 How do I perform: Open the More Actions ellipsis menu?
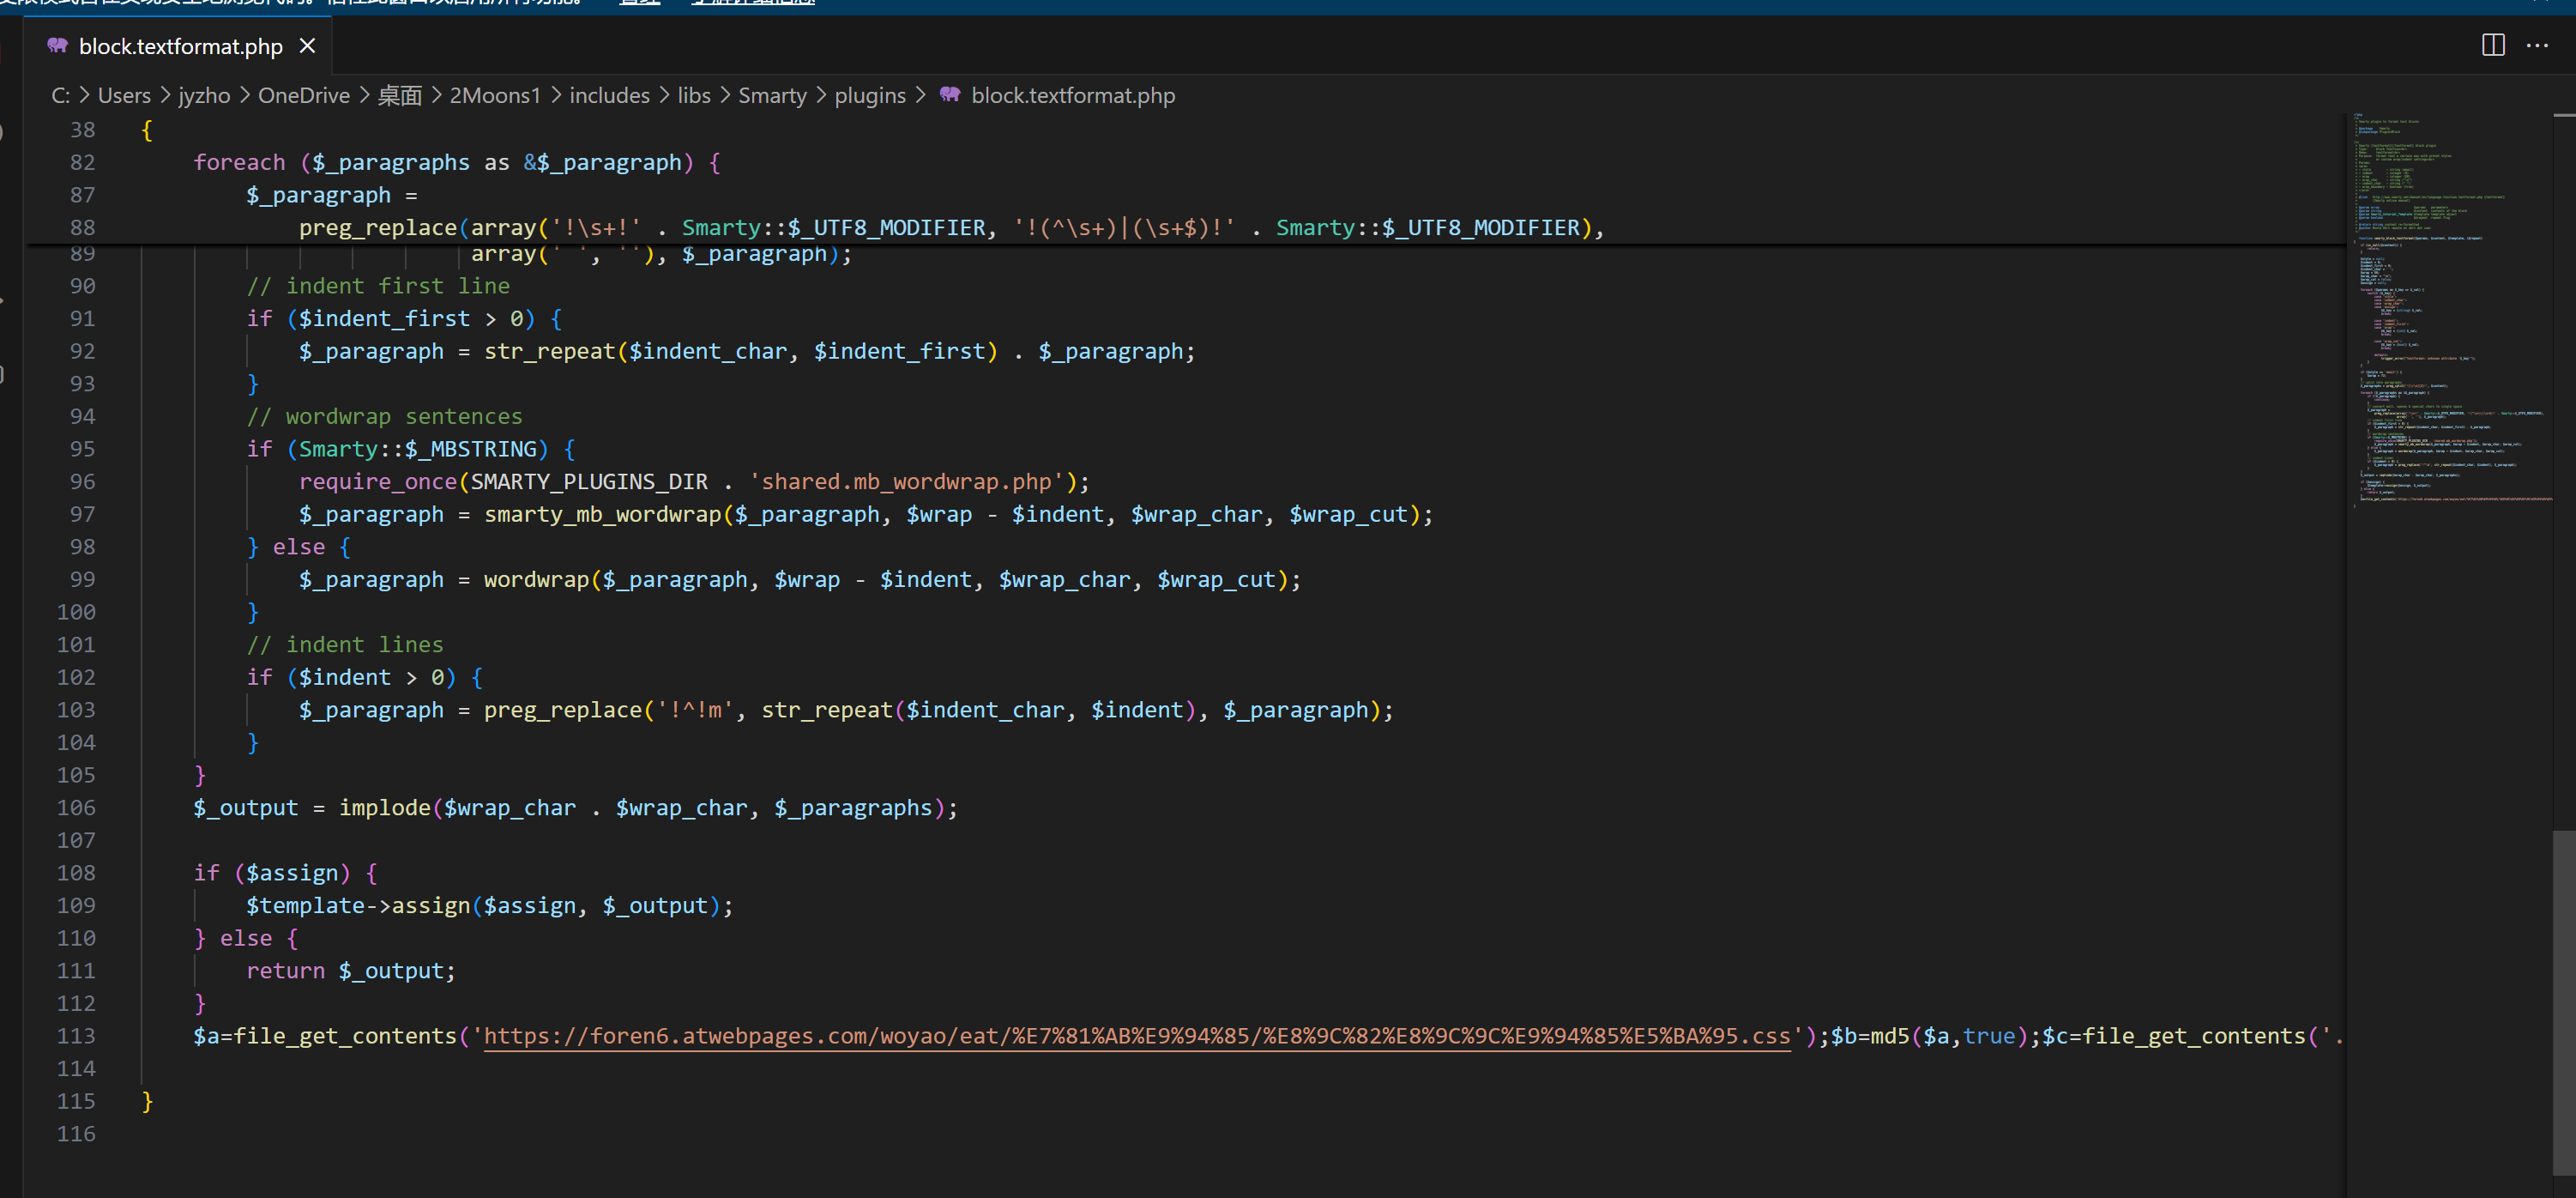tap(2537, 45)
